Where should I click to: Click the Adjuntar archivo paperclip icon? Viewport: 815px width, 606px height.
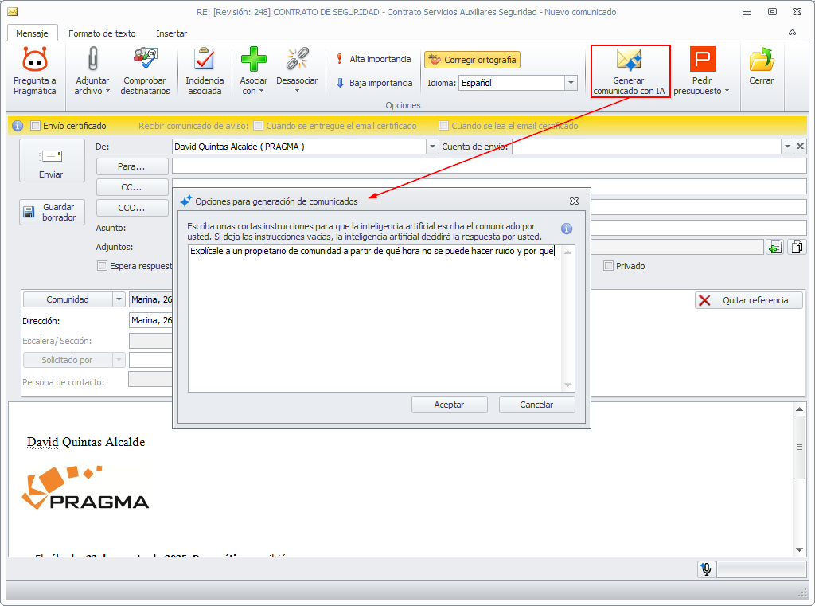coord(92,58)
